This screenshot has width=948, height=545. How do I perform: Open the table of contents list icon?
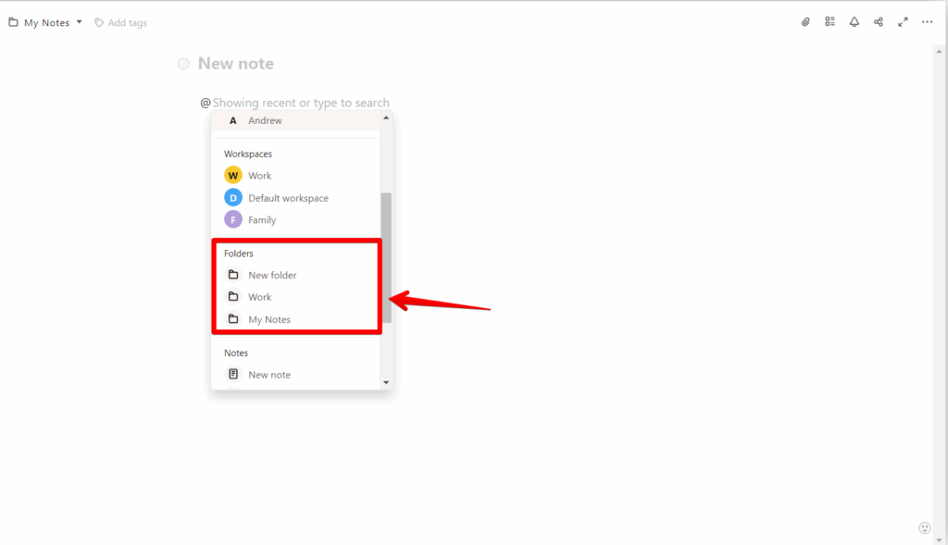829,22
